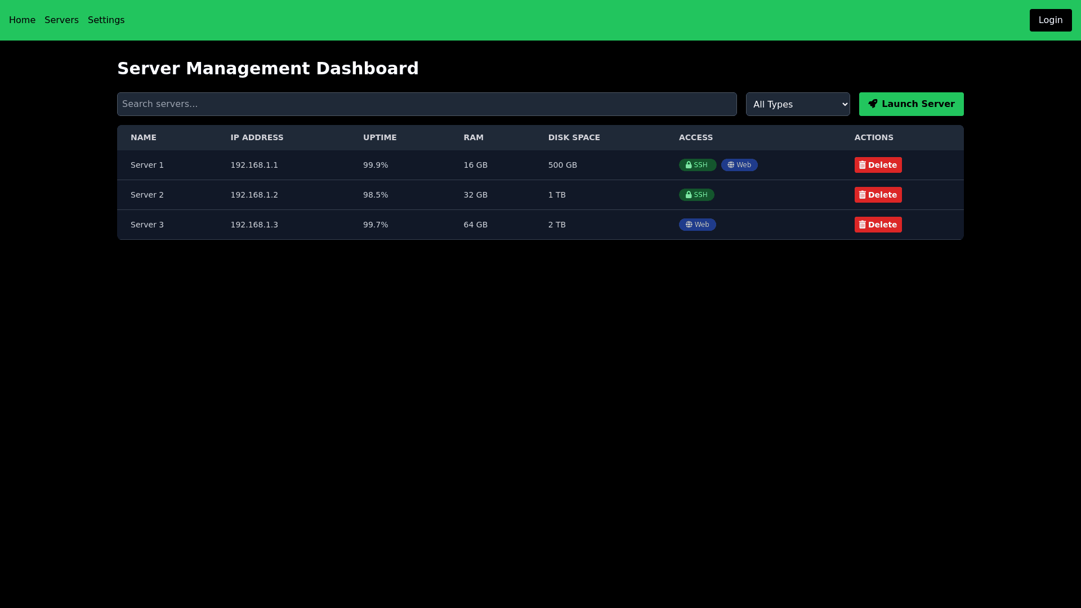This screenshot has width=1081, height=608.
Task: Open the All Types dropdown
Action: [797, 104]
